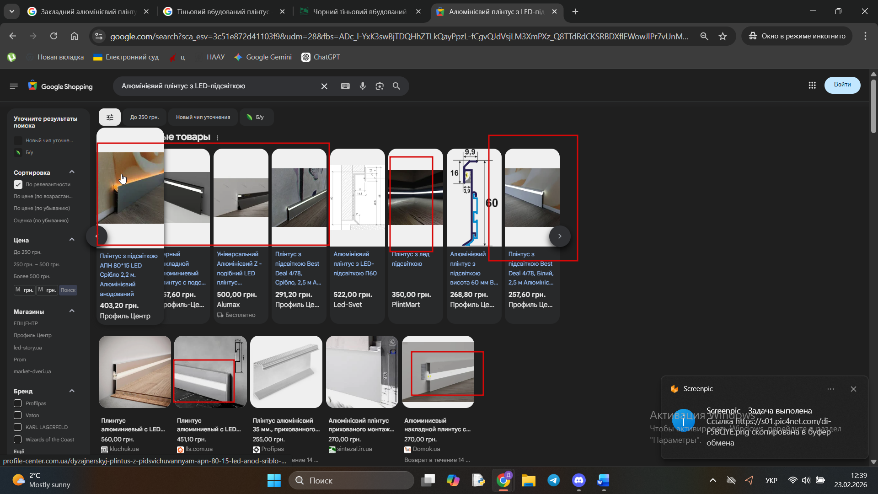This screenshot has height=494, width=878.
Task: Click the on-screen keyboard icon
Action: point(345,86)
